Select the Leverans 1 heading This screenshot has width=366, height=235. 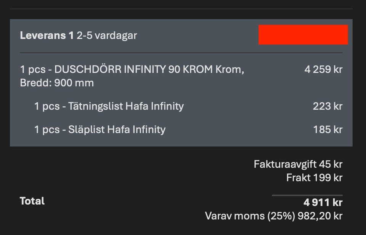pos(47,36)
